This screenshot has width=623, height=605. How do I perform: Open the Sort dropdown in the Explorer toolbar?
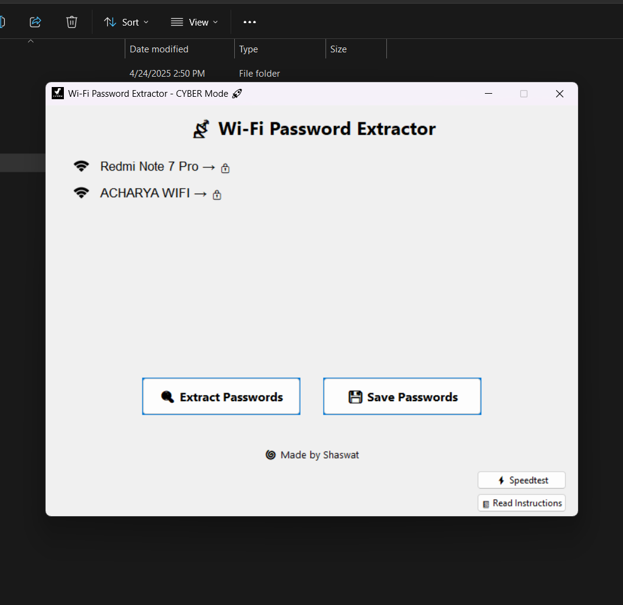click(x=126, y=22)
